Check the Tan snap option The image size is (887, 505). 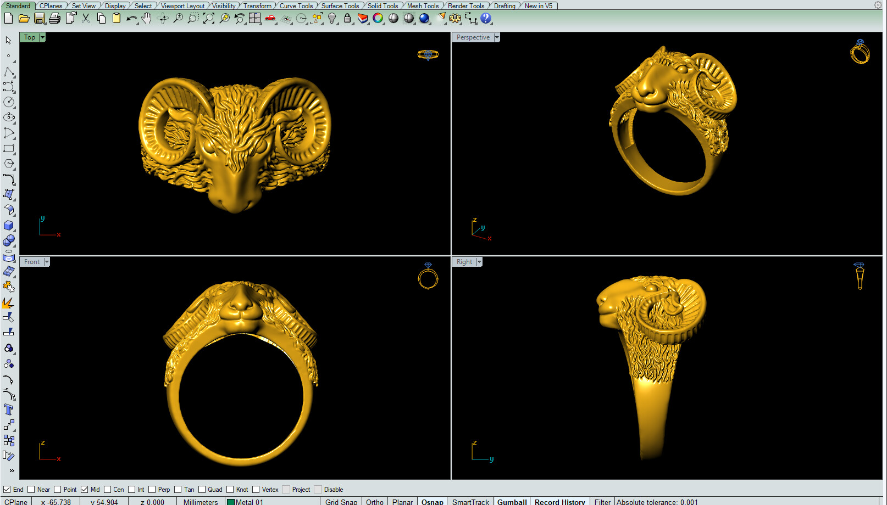[178, 489]
